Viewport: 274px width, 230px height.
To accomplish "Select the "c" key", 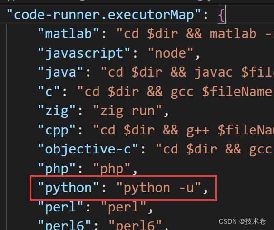I will 49,91.
